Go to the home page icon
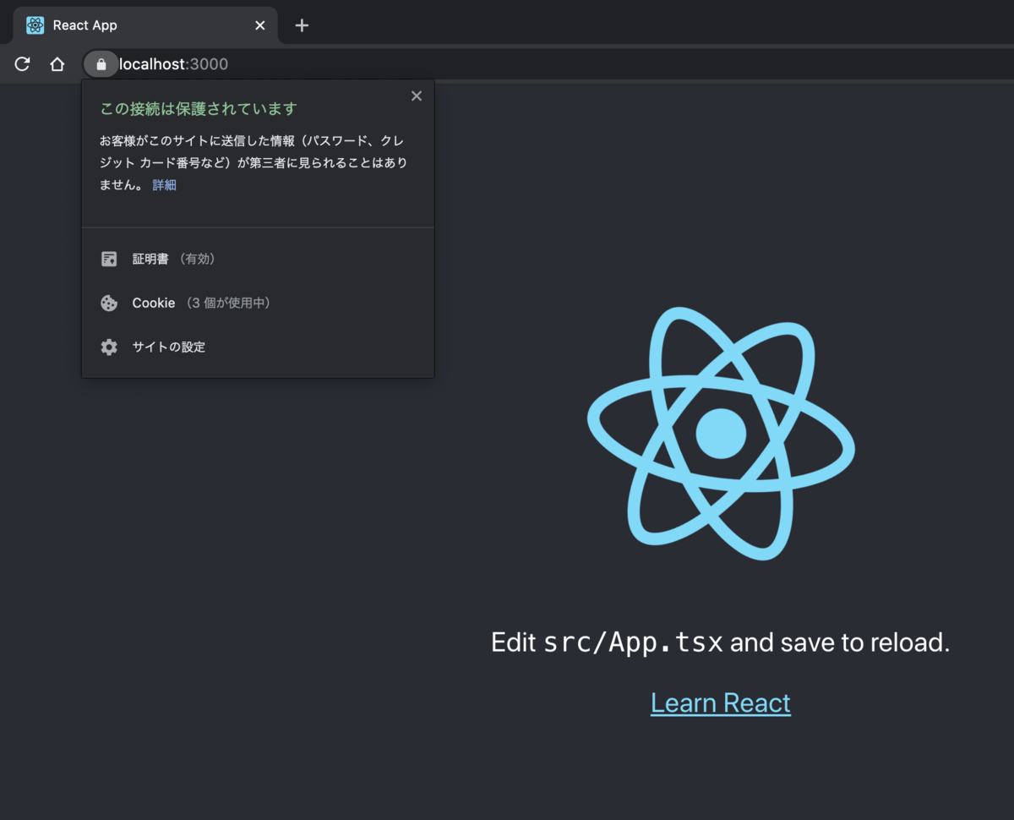This screenshot has height=820, width=1014. click(57, 64)
